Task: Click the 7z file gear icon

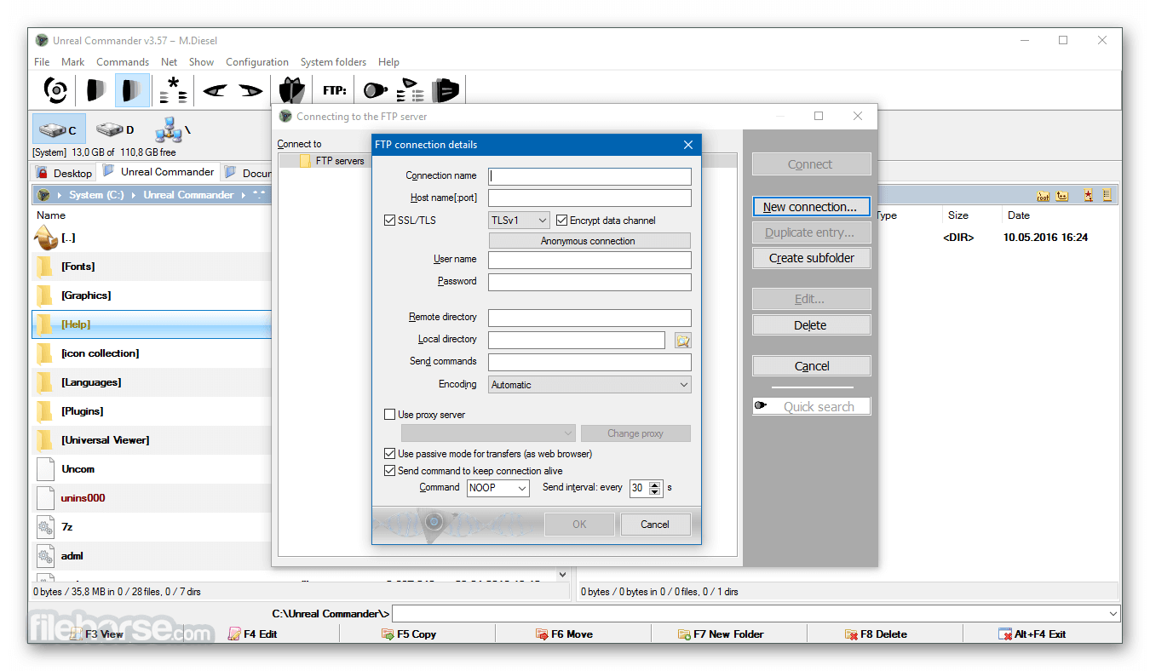Action: (45, 527)
